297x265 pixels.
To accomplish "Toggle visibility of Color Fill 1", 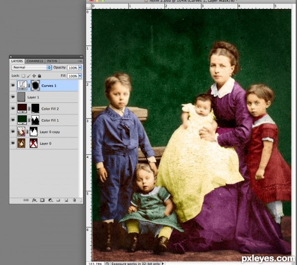I will pyautogui.click(x=13, y=120).
